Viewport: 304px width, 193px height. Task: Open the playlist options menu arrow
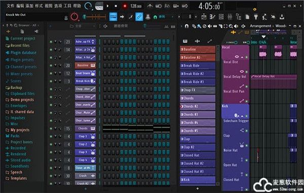[181, 26]
